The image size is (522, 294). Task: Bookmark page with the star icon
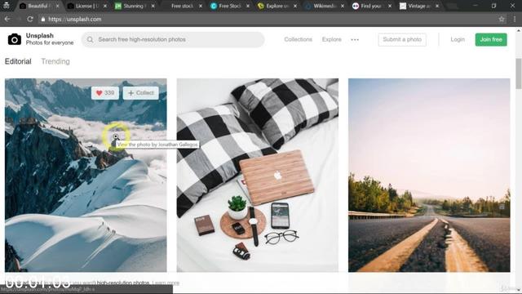502,19
